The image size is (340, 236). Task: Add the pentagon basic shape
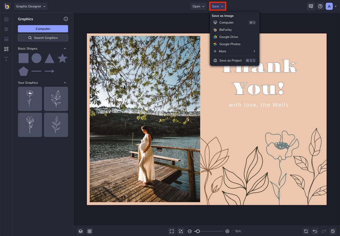coord(23,71)
